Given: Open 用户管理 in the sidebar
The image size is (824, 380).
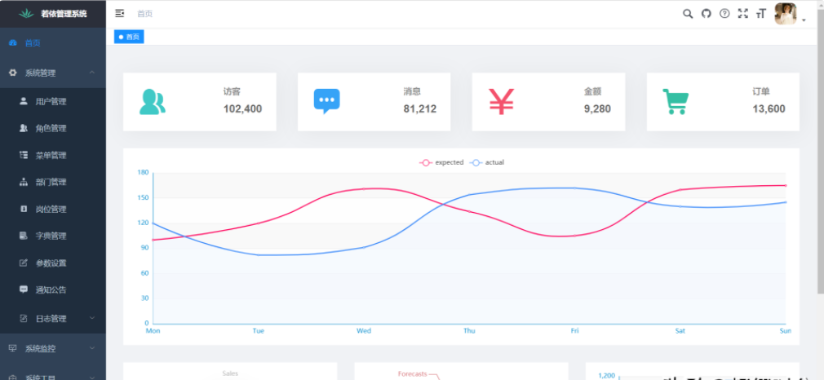Looking at the screenshot, I should 51,101.
